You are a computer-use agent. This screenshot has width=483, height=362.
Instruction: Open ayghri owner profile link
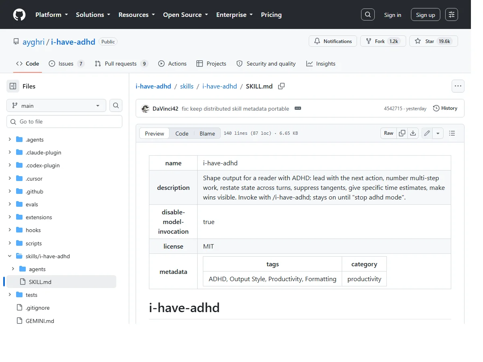34,42
